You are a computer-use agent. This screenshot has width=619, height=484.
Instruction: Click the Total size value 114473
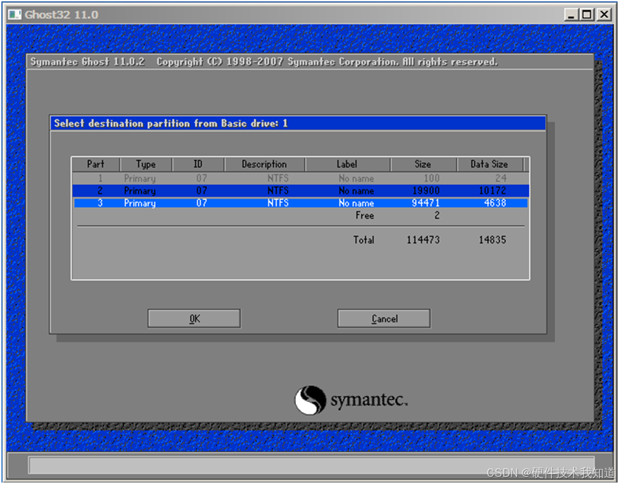pyautogui.click(x=423, y=240)
